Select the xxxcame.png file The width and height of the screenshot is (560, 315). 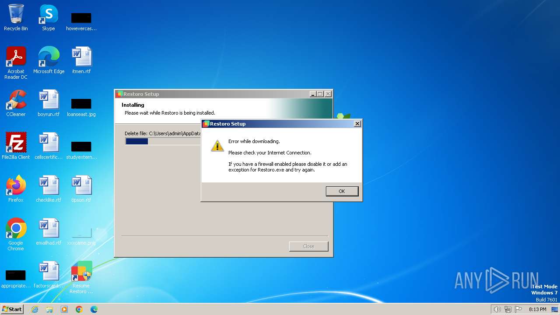(x=81, y=236)
